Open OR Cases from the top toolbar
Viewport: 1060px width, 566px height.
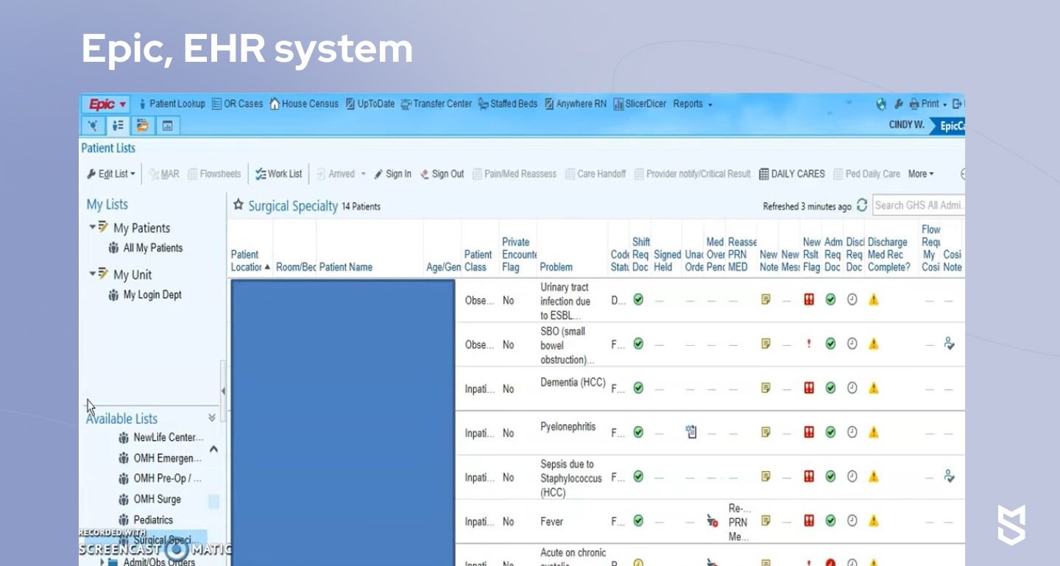pos(237,104)
